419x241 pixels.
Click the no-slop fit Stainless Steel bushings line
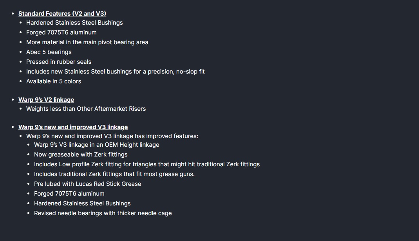(x=116, y=72)
